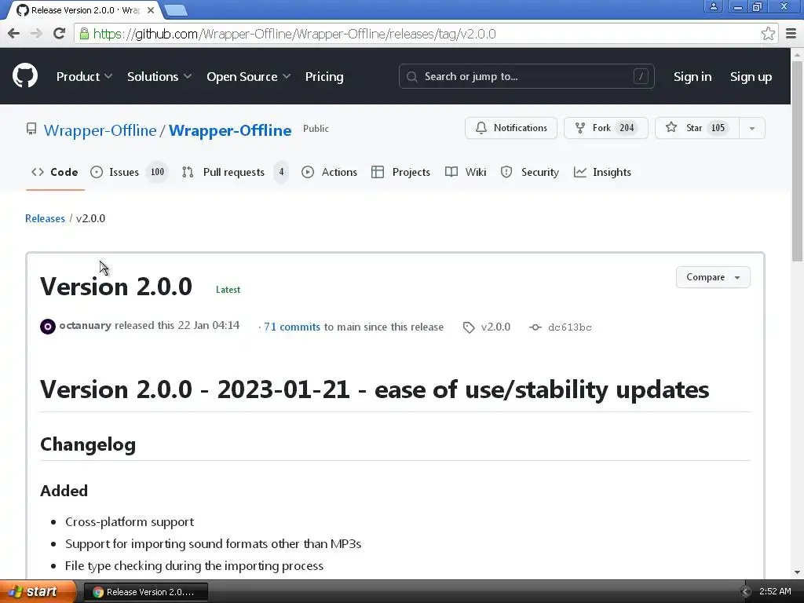Click the browser forward arrow

pos(36,34)
